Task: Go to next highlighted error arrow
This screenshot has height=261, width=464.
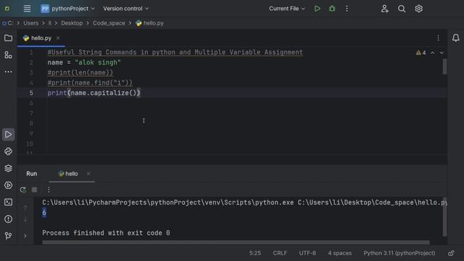Action: click(442, 53)
